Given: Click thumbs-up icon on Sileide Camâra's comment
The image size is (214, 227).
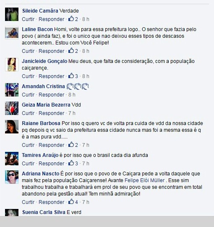Looking at the screenshot, I should [x=71, y=19].
